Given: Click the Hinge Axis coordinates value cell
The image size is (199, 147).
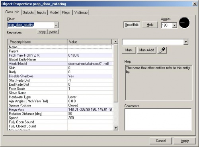Looking at the screenshot, I should coord(90,110).
